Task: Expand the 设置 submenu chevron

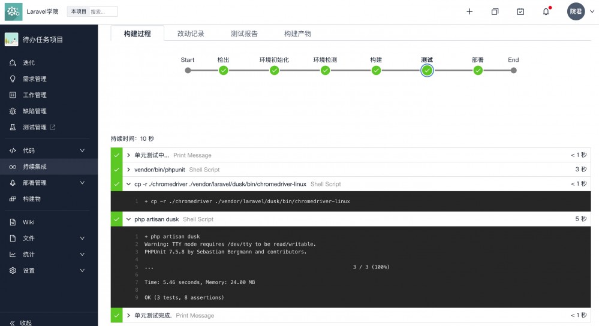Action: coord(82,270)
